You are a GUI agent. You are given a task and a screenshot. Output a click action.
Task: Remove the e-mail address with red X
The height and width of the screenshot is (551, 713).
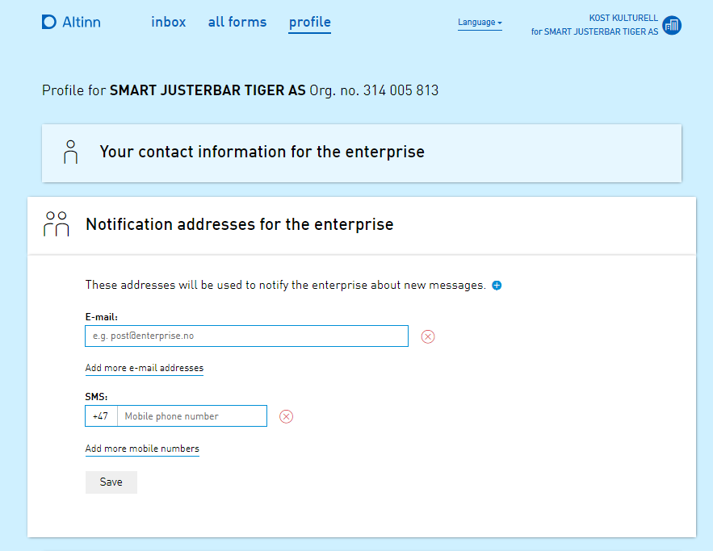pyautogui.click(x=428, y=336)
